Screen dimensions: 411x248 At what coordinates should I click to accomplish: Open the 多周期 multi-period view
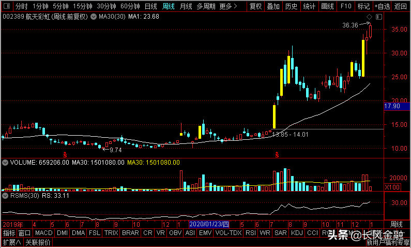(206, 6)
